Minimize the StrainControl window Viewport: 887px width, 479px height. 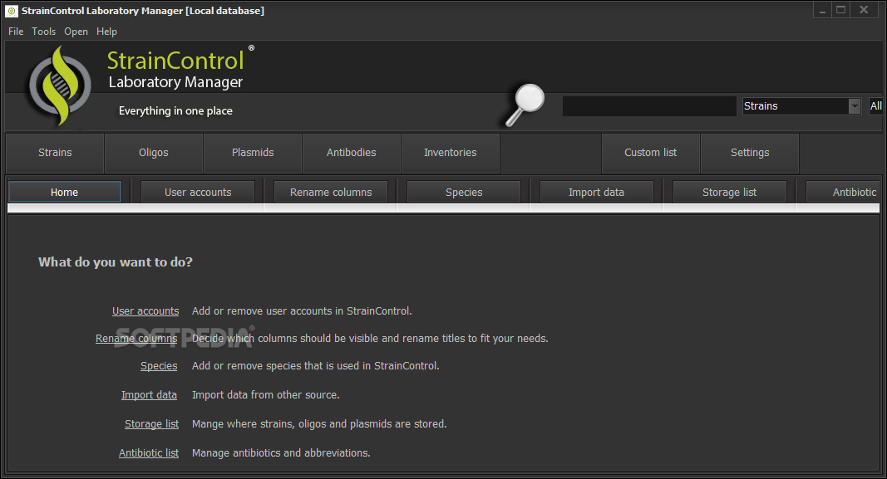[x=822, y=10]
